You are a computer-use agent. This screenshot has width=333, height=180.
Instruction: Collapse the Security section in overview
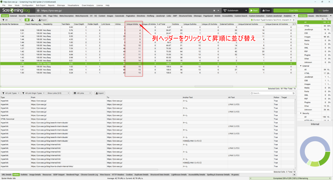301,113
